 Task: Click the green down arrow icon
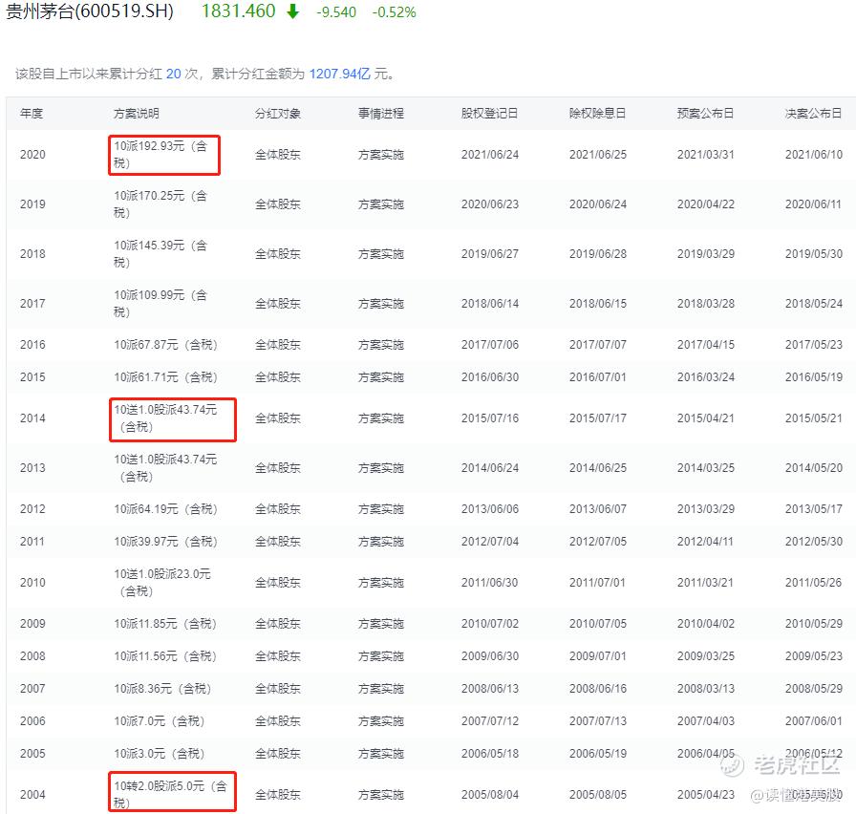pyautogui.click(x=293, y=11)
